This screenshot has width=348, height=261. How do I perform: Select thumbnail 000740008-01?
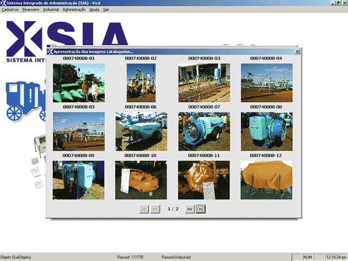tap(78, 83)
